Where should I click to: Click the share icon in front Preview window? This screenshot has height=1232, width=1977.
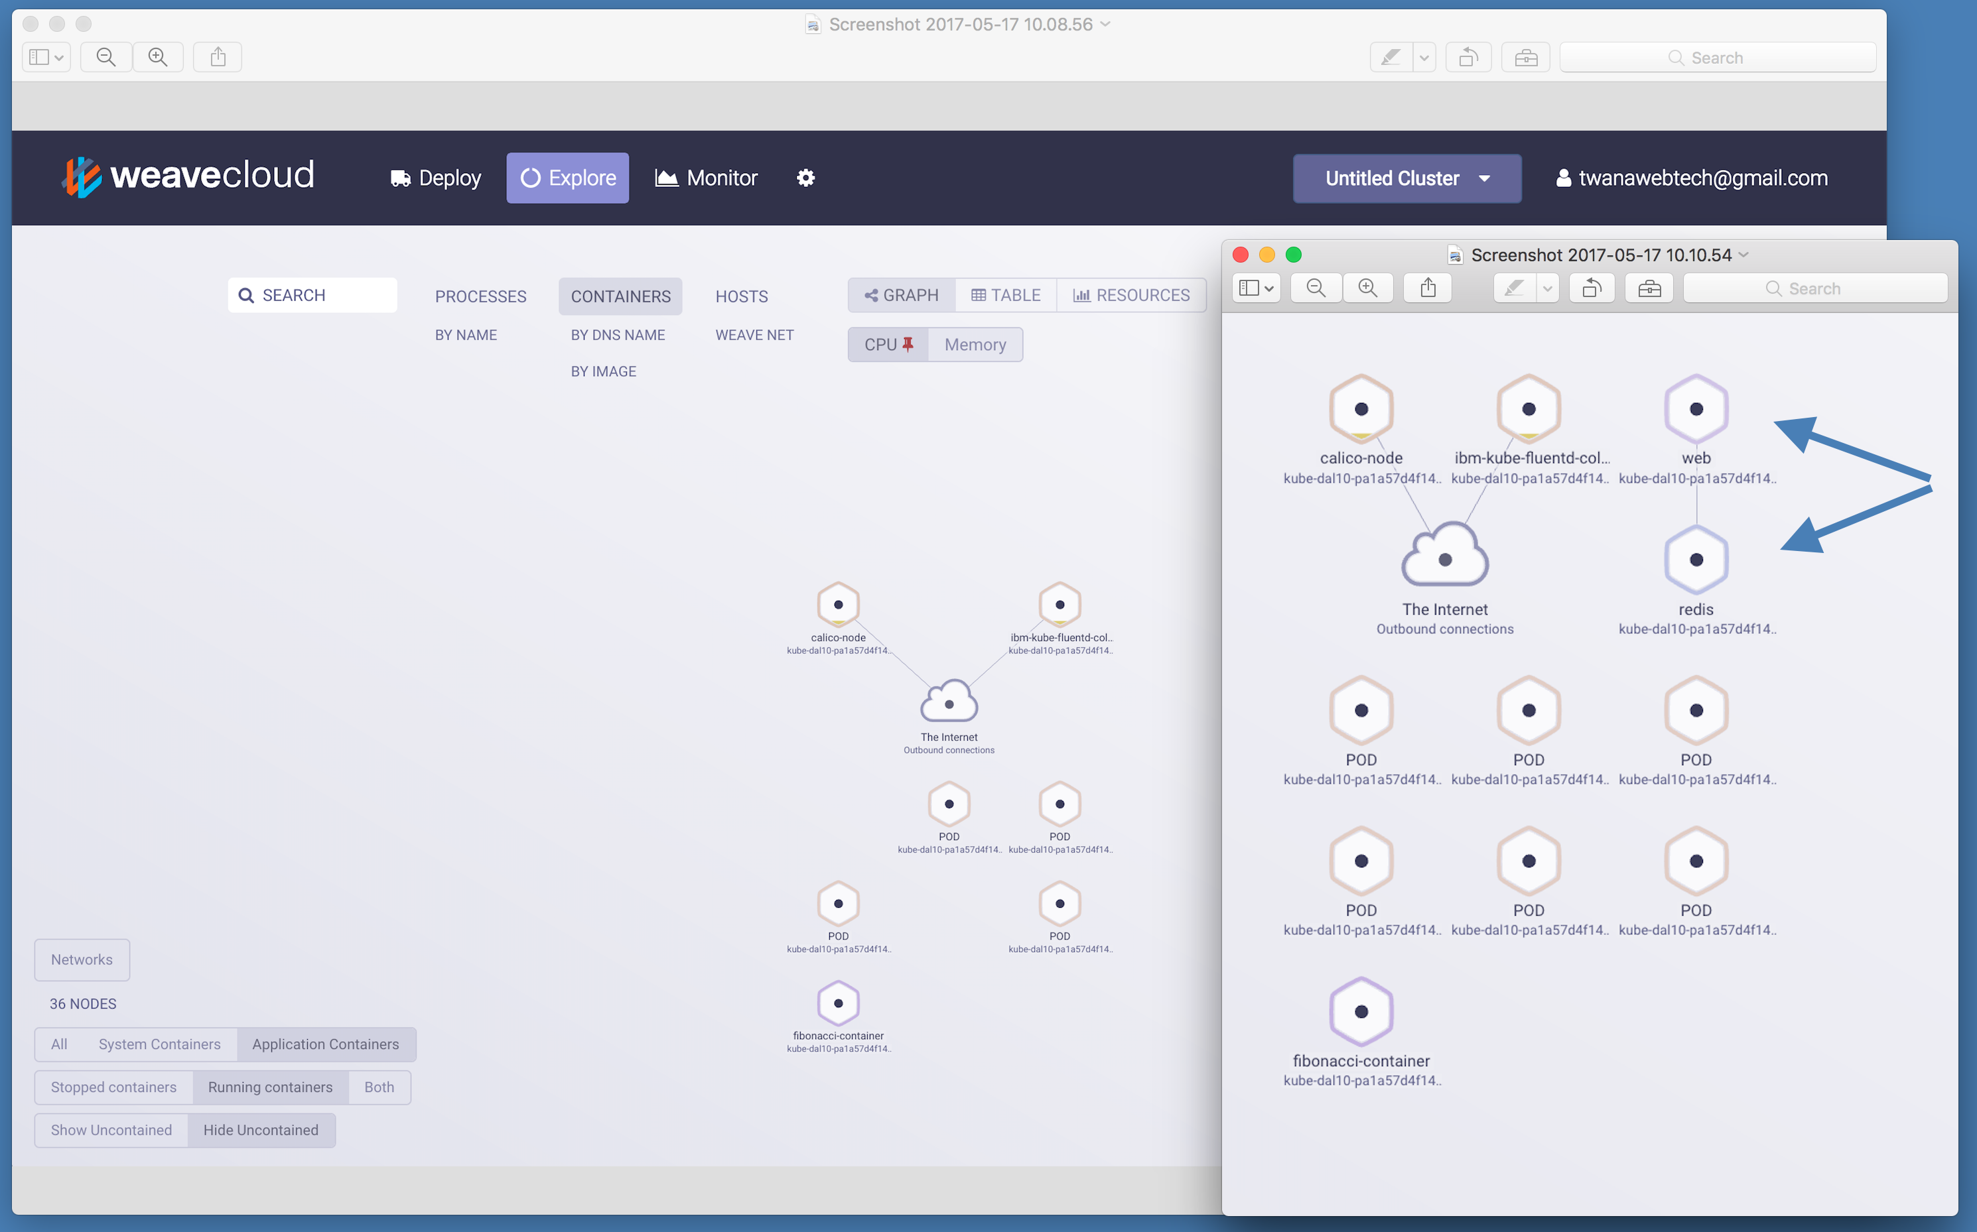tap(1428, 288)
